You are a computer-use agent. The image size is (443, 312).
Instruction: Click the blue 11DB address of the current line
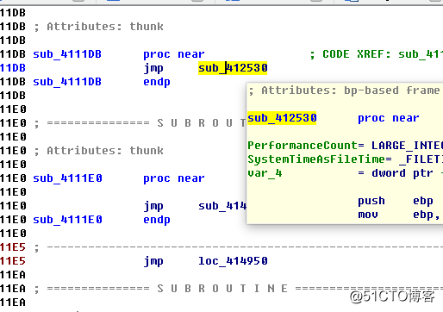[13, 68]
